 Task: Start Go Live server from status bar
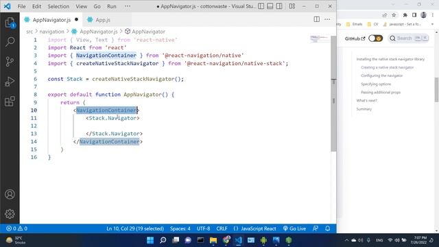(x=294, y=228)
